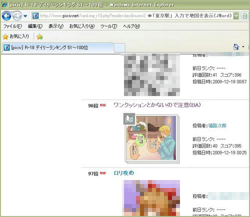Click the JWord green dropdown button
250x217 pixels.
236,16
